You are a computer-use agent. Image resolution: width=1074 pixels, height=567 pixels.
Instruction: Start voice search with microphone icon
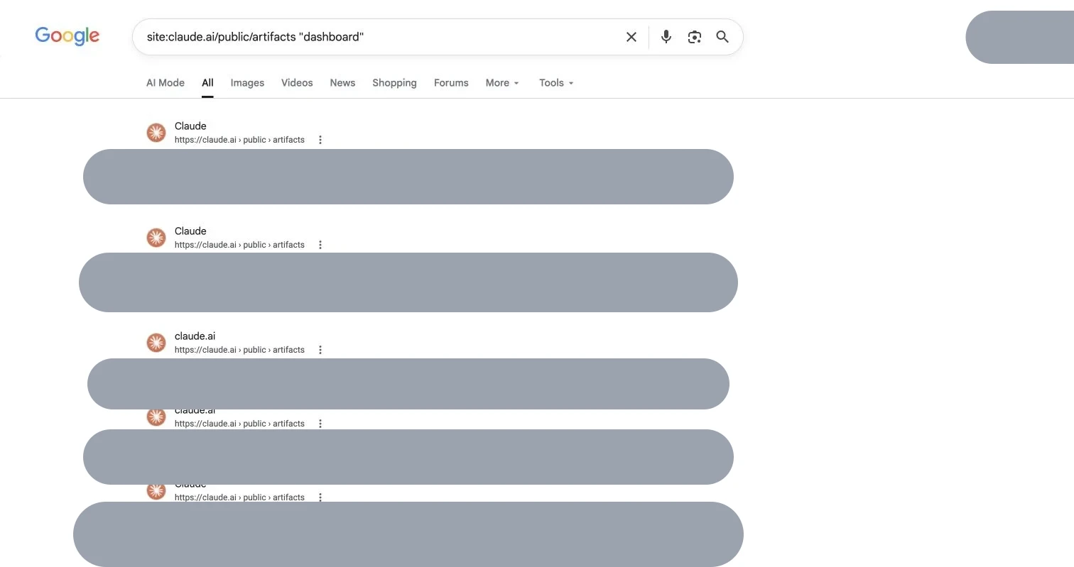click(x=666, y=37)
